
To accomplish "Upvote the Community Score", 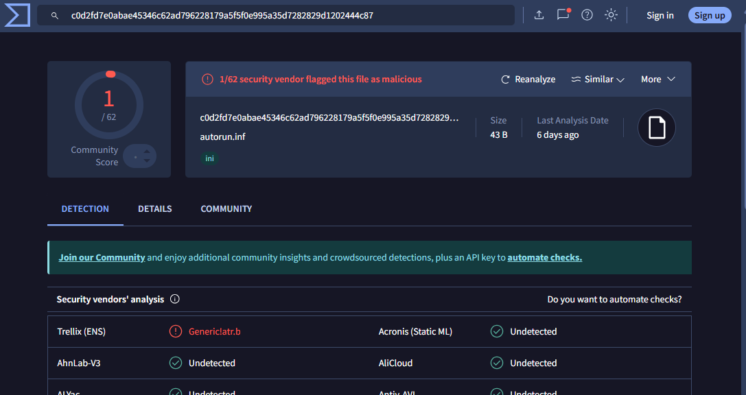I will coord(147,152).
